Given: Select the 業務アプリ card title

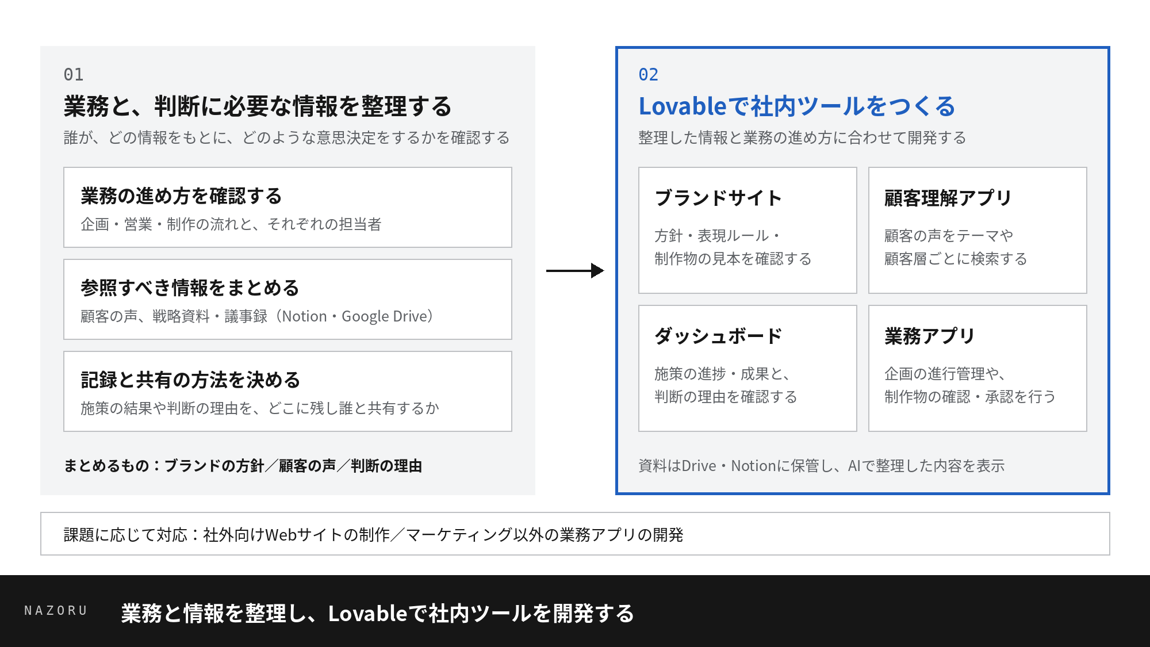Looking at the screenshot, I should [x=930, y=336].
